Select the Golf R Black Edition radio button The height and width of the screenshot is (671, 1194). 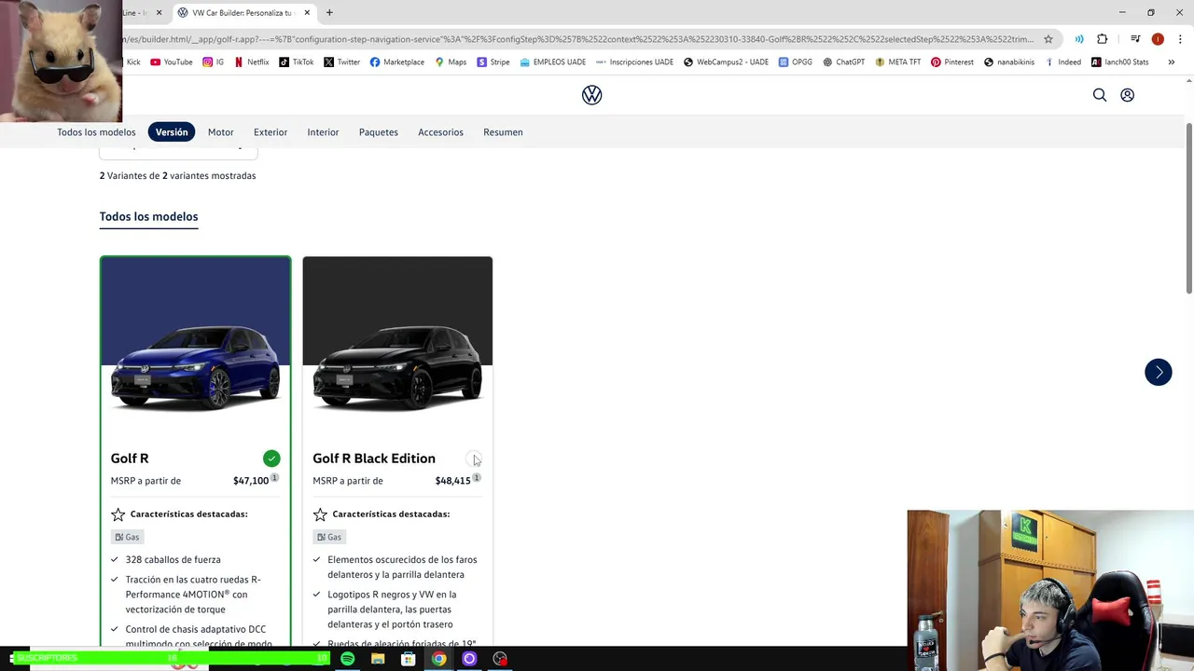[473, 459]
